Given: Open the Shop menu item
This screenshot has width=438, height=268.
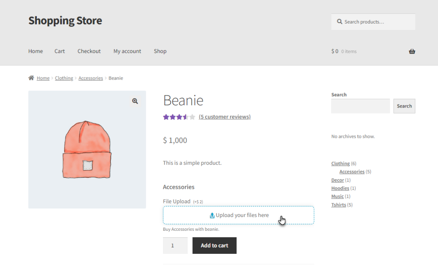Looking at the screenshot, I should (x=160, y=51).
